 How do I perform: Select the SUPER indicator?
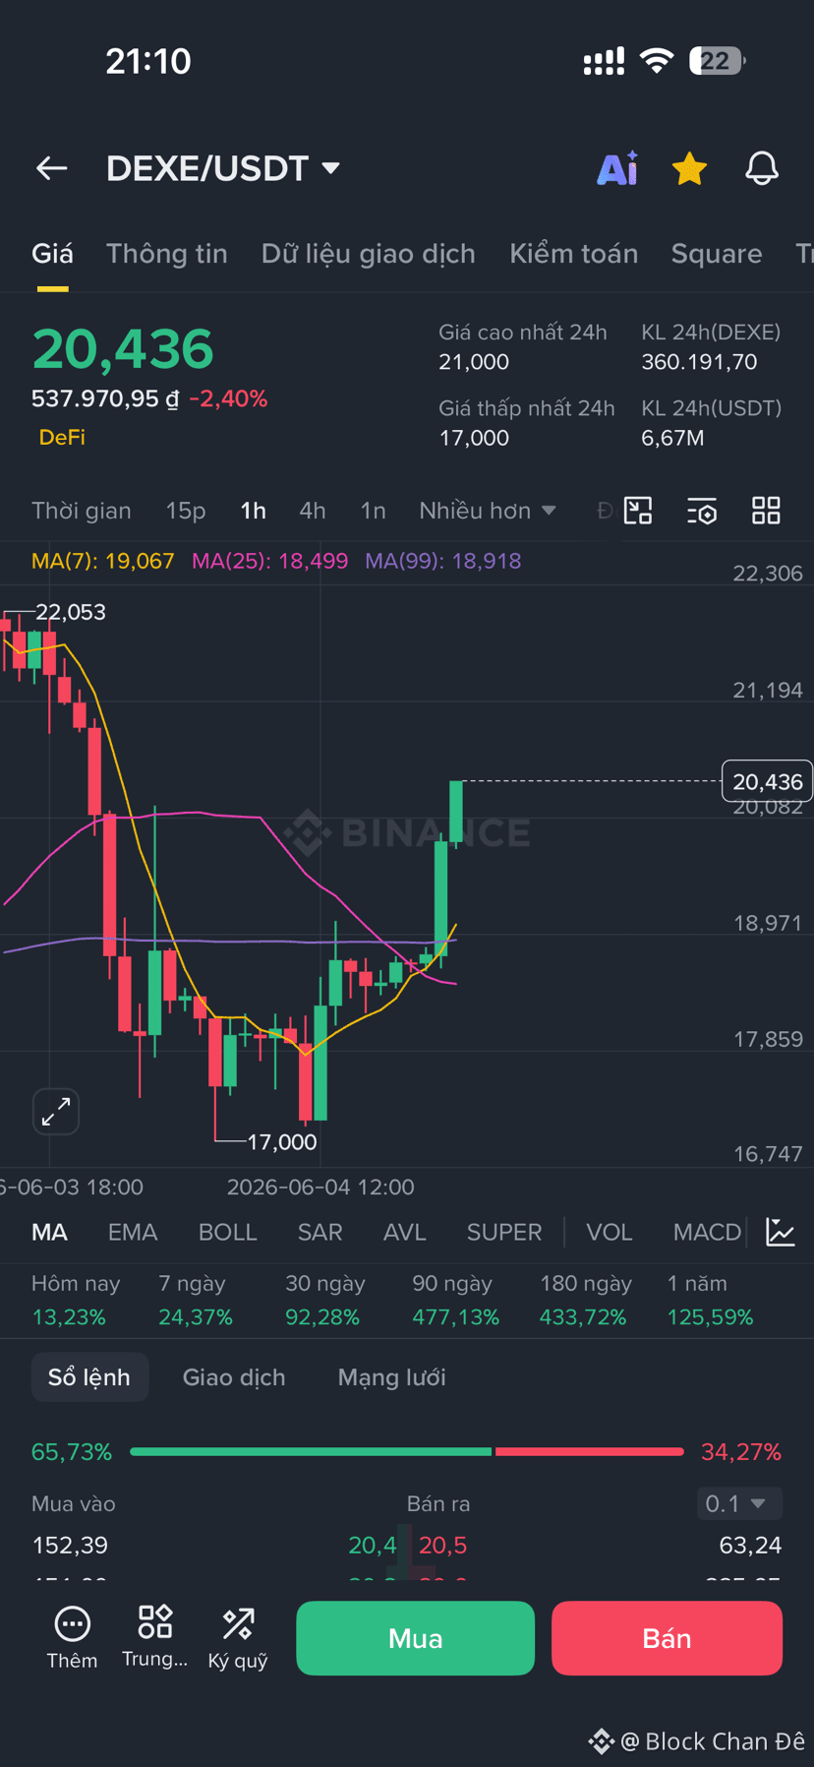click(x=504, y=1232)
